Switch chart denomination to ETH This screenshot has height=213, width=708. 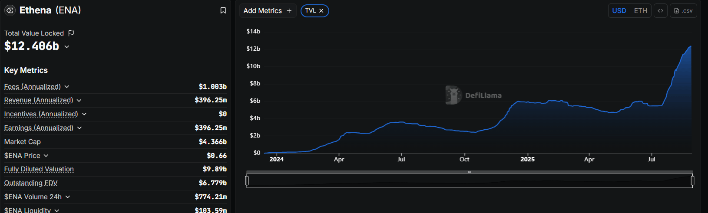tap(640, 11)
